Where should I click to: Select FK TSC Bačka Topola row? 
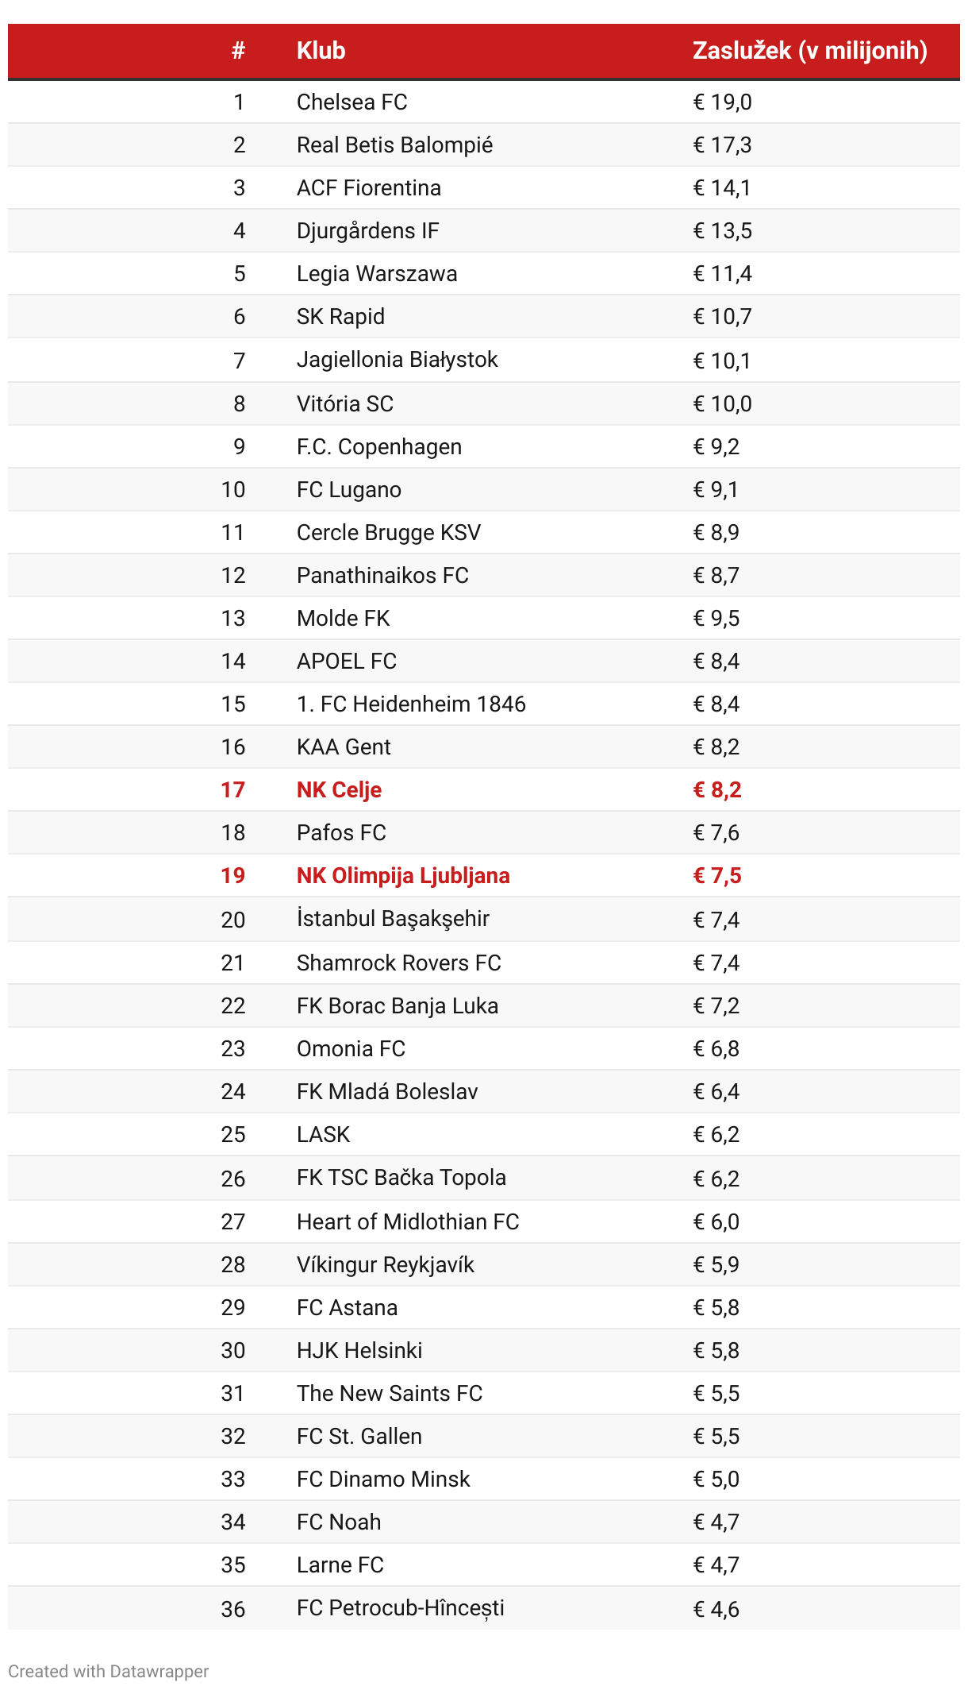pyautogui.click(x=484, y=1178)
